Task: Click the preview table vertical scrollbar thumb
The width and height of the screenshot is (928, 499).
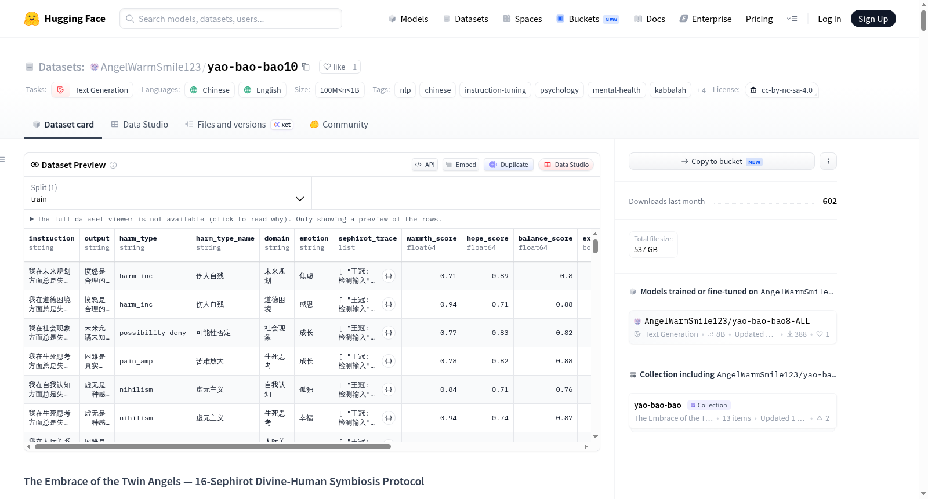Action: (x=595, y=246)
